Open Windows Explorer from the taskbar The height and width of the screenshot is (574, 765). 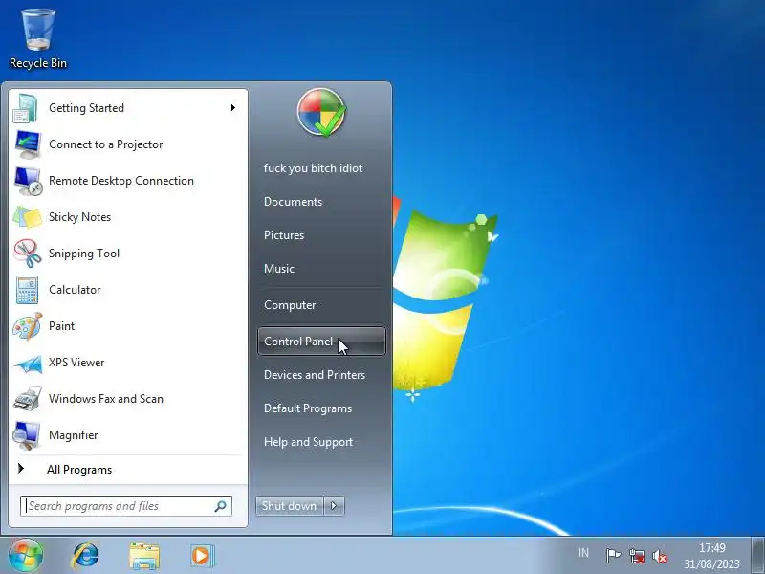(144, 557)
